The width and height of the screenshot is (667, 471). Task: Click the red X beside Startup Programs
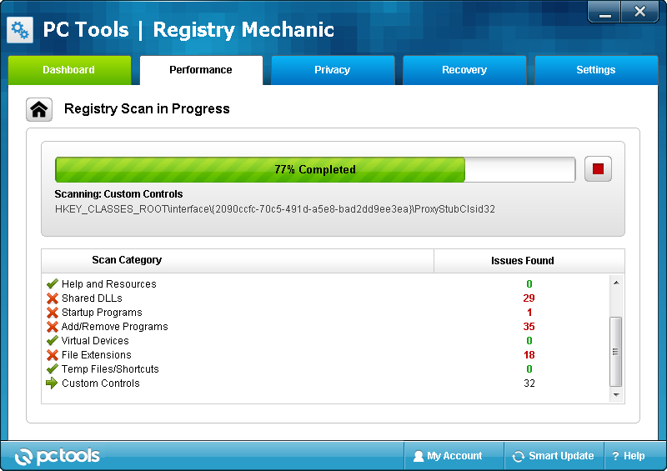[53, 313]
